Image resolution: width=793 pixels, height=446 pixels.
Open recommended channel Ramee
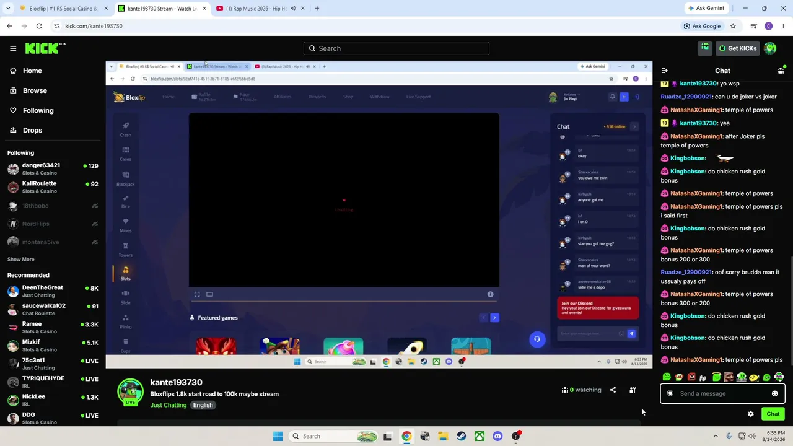coord(53,327)
